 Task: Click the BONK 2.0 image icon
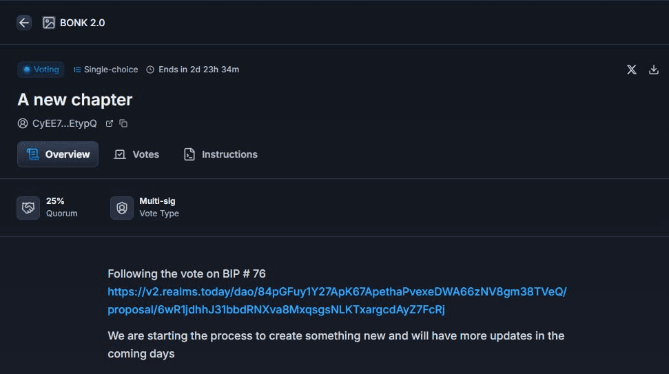tap(49, 23)
